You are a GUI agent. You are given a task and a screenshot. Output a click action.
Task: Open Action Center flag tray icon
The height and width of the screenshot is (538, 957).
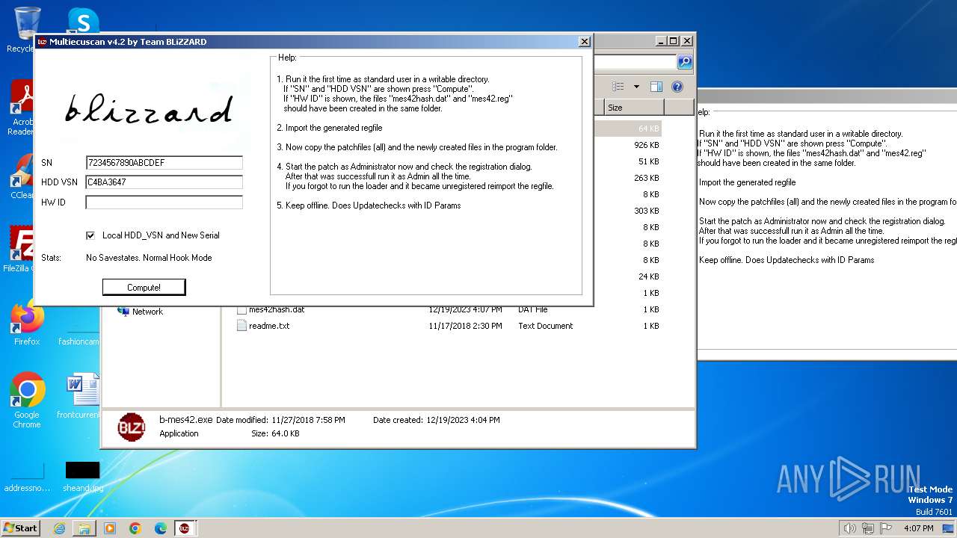click(x=886, y=528)
